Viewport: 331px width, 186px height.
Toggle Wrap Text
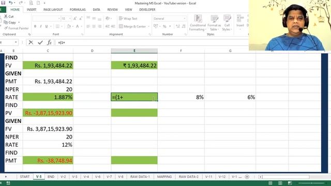128,19
